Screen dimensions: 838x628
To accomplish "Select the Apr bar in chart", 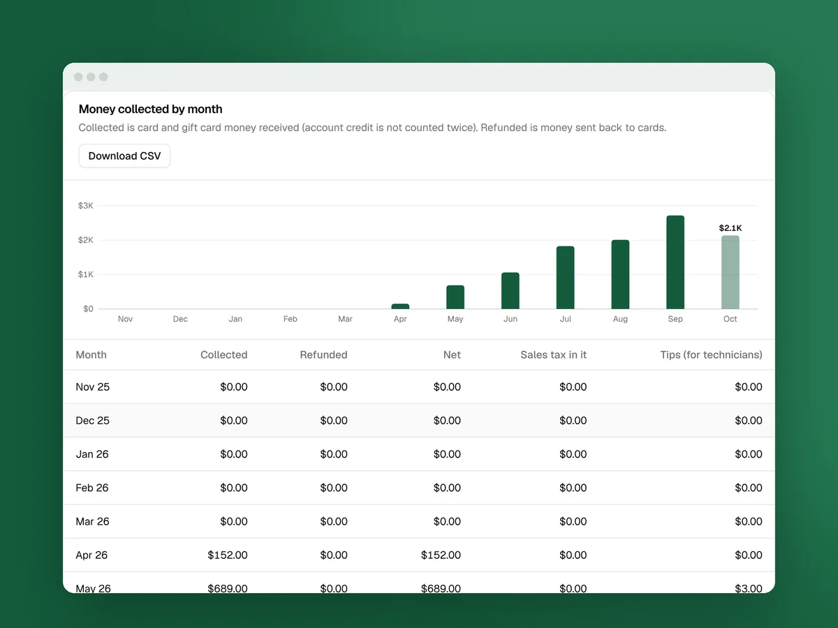I will point(400,306).
